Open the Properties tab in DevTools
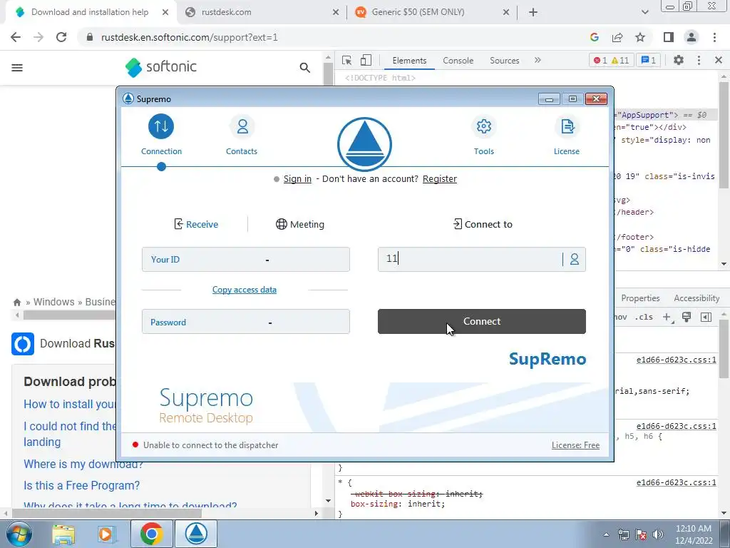Screen dimensions: 730x548 (640, 298)
